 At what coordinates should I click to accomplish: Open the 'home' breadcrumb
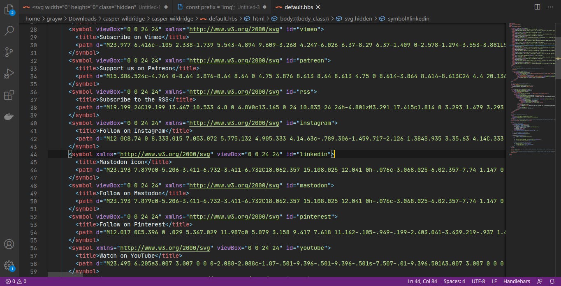[32, 18]
